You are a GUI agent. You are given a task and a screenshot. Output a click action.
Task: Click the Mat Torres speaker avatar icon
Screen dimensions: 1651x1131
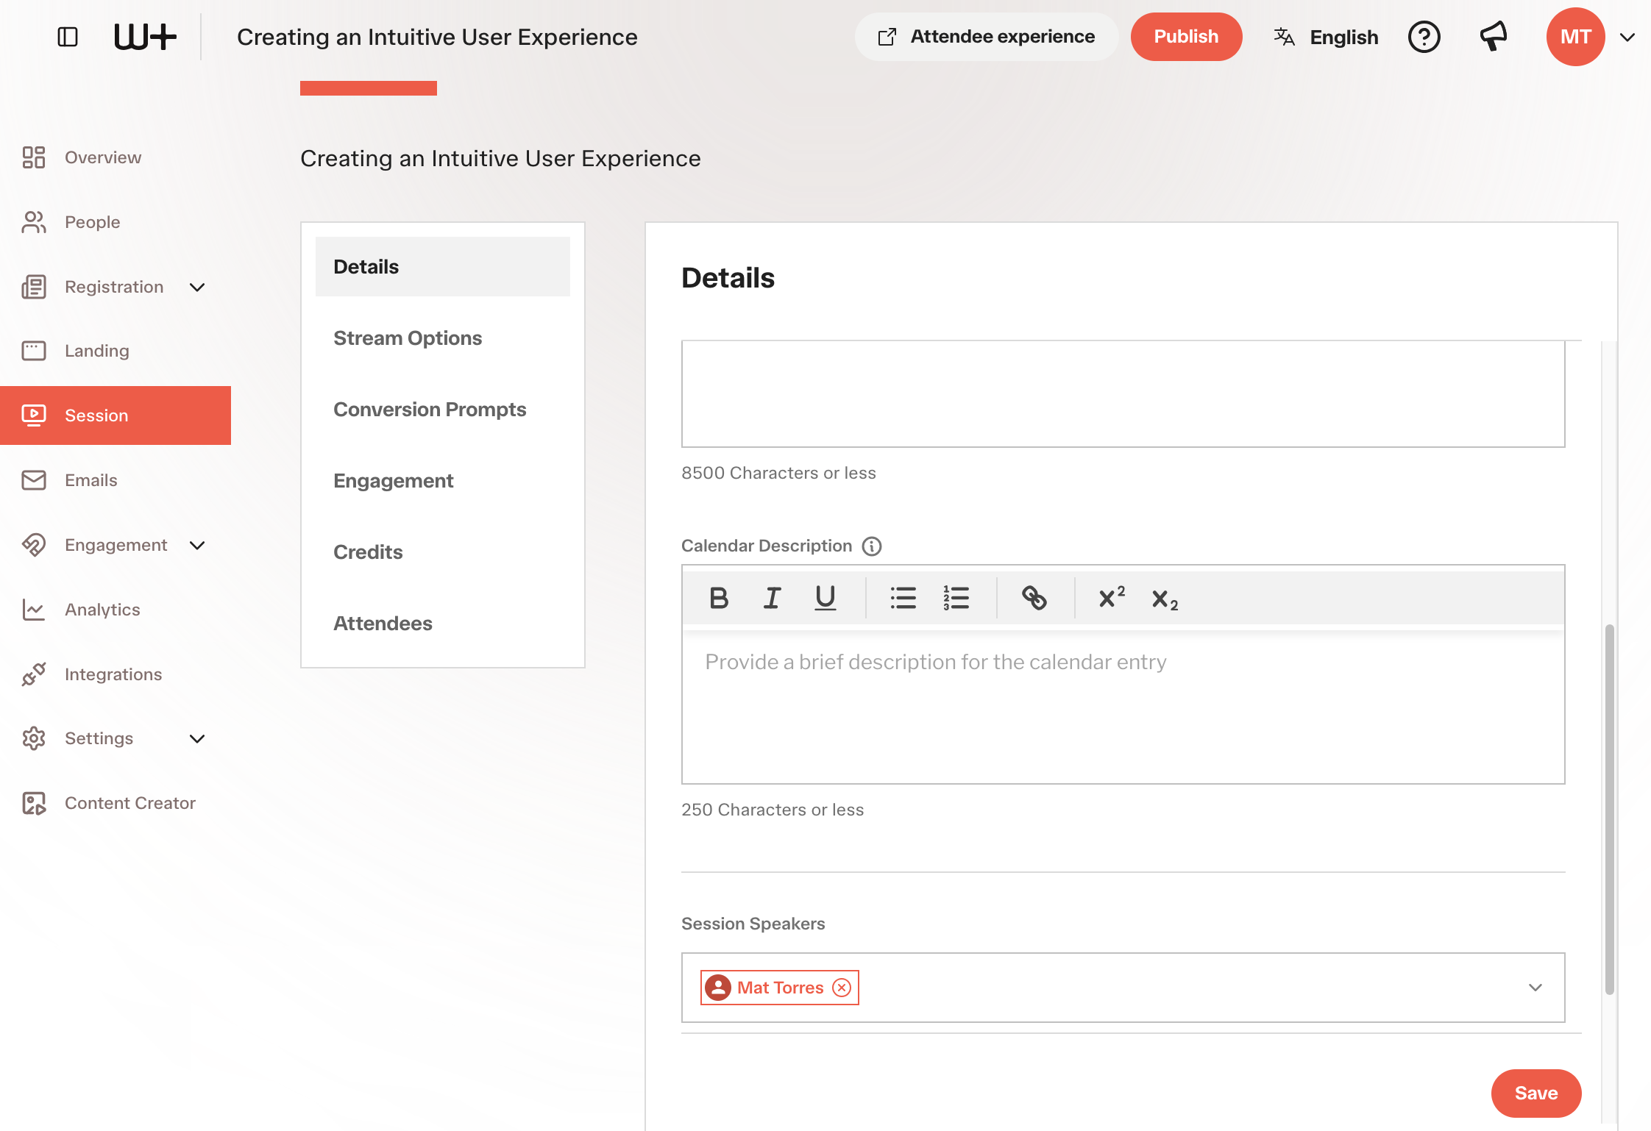click(718, 988)
